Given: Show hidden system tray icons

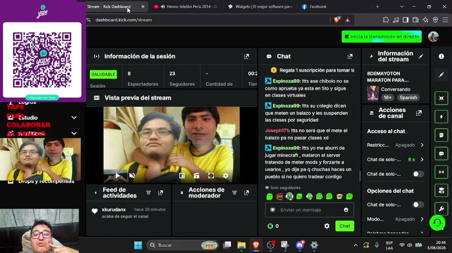Looking at the screenshot, I should pos(356,245).
